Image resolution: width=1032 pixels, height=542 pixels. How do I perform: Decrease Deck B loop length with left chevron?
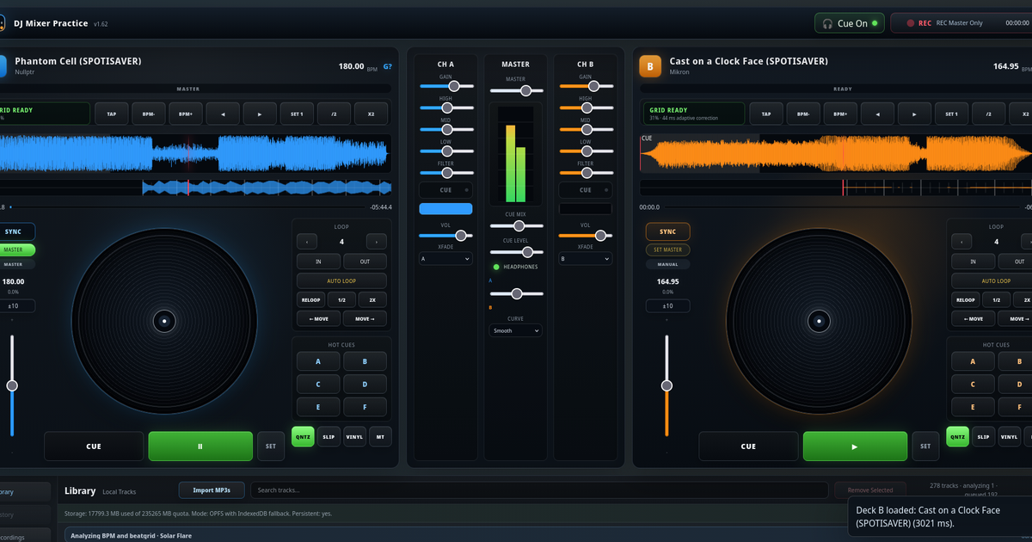point(961,242)
